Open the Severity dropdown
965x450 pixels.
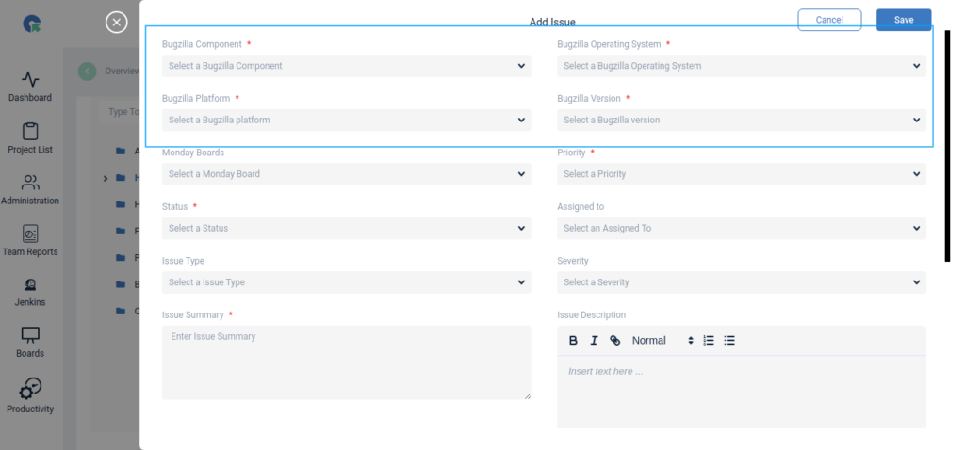coord(741,282)
